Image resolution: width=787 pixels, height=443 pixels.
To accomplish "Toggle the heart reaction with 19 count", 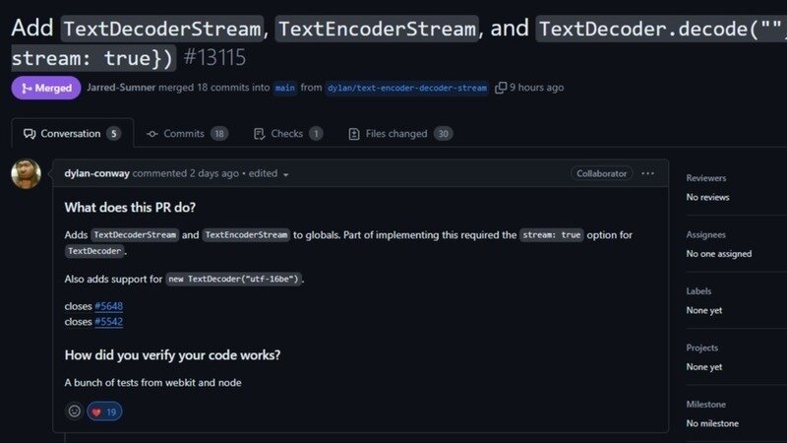I will [104, 411].
